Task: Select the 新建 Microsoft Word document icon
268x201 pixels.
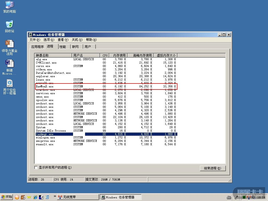Action: click(x=9, y=67)
